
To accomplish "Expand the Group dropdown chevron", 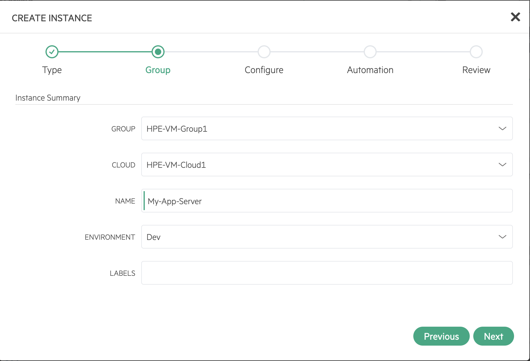I will (x=503, y=128).
